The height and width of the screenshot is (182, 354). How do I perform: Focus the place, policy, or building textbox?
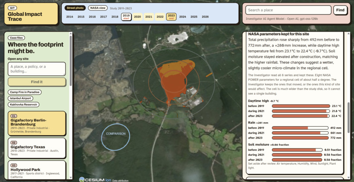pyautogui.click(x=37, y=69)
